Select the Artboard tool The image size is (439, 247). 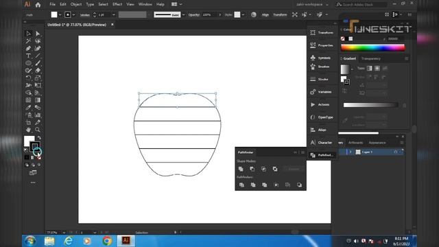point(28,122)
